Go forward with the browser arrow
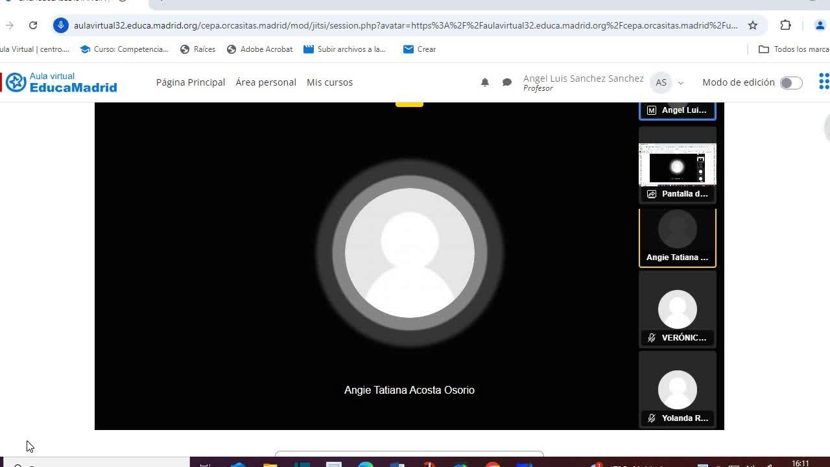The width and height of the screenshot is (830, 467). [x=9, y=25]
